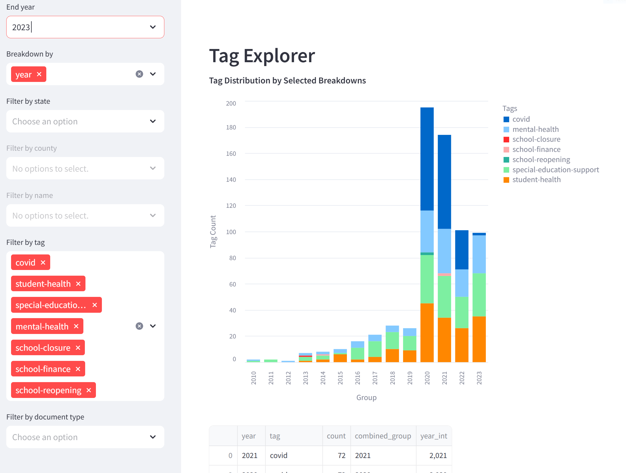Expand the Filter by state dropdown

(x=153, y=121)
